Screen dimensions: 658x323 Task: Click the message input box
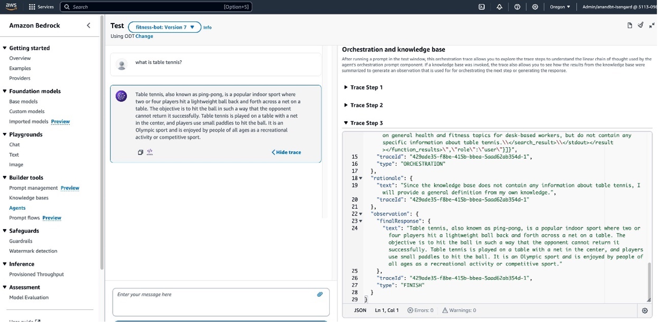pos(221,303)
